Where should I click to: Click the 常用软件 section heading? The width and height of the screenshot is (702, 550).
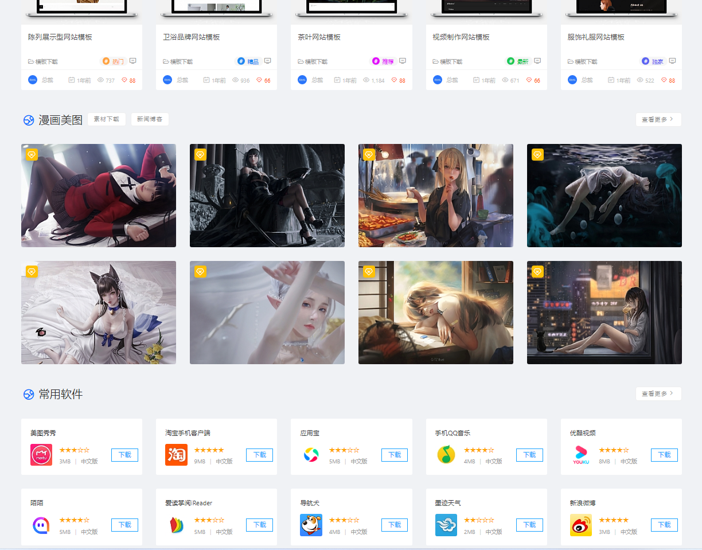[x=61, y=394]
